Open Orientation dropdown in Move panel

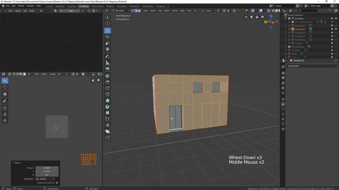point(46,179)
